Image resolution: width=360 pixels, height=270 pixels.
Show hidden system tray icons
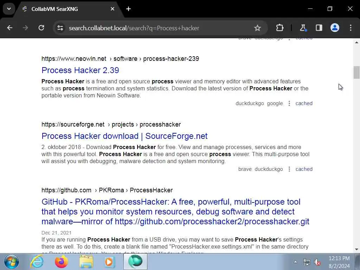pyautogui.click(x=295, y=262)
